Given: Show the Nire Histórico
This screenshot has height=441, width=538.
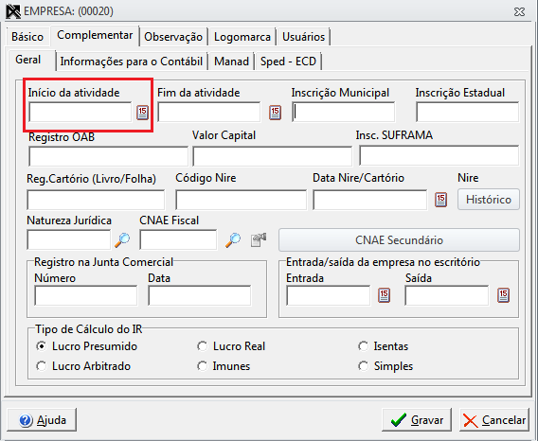Looking at the screenshot, I should pos(489,200).
